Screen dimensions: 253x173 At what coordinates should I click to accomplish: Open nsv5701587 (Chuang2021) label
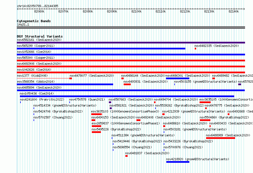[x=53, y=117]
